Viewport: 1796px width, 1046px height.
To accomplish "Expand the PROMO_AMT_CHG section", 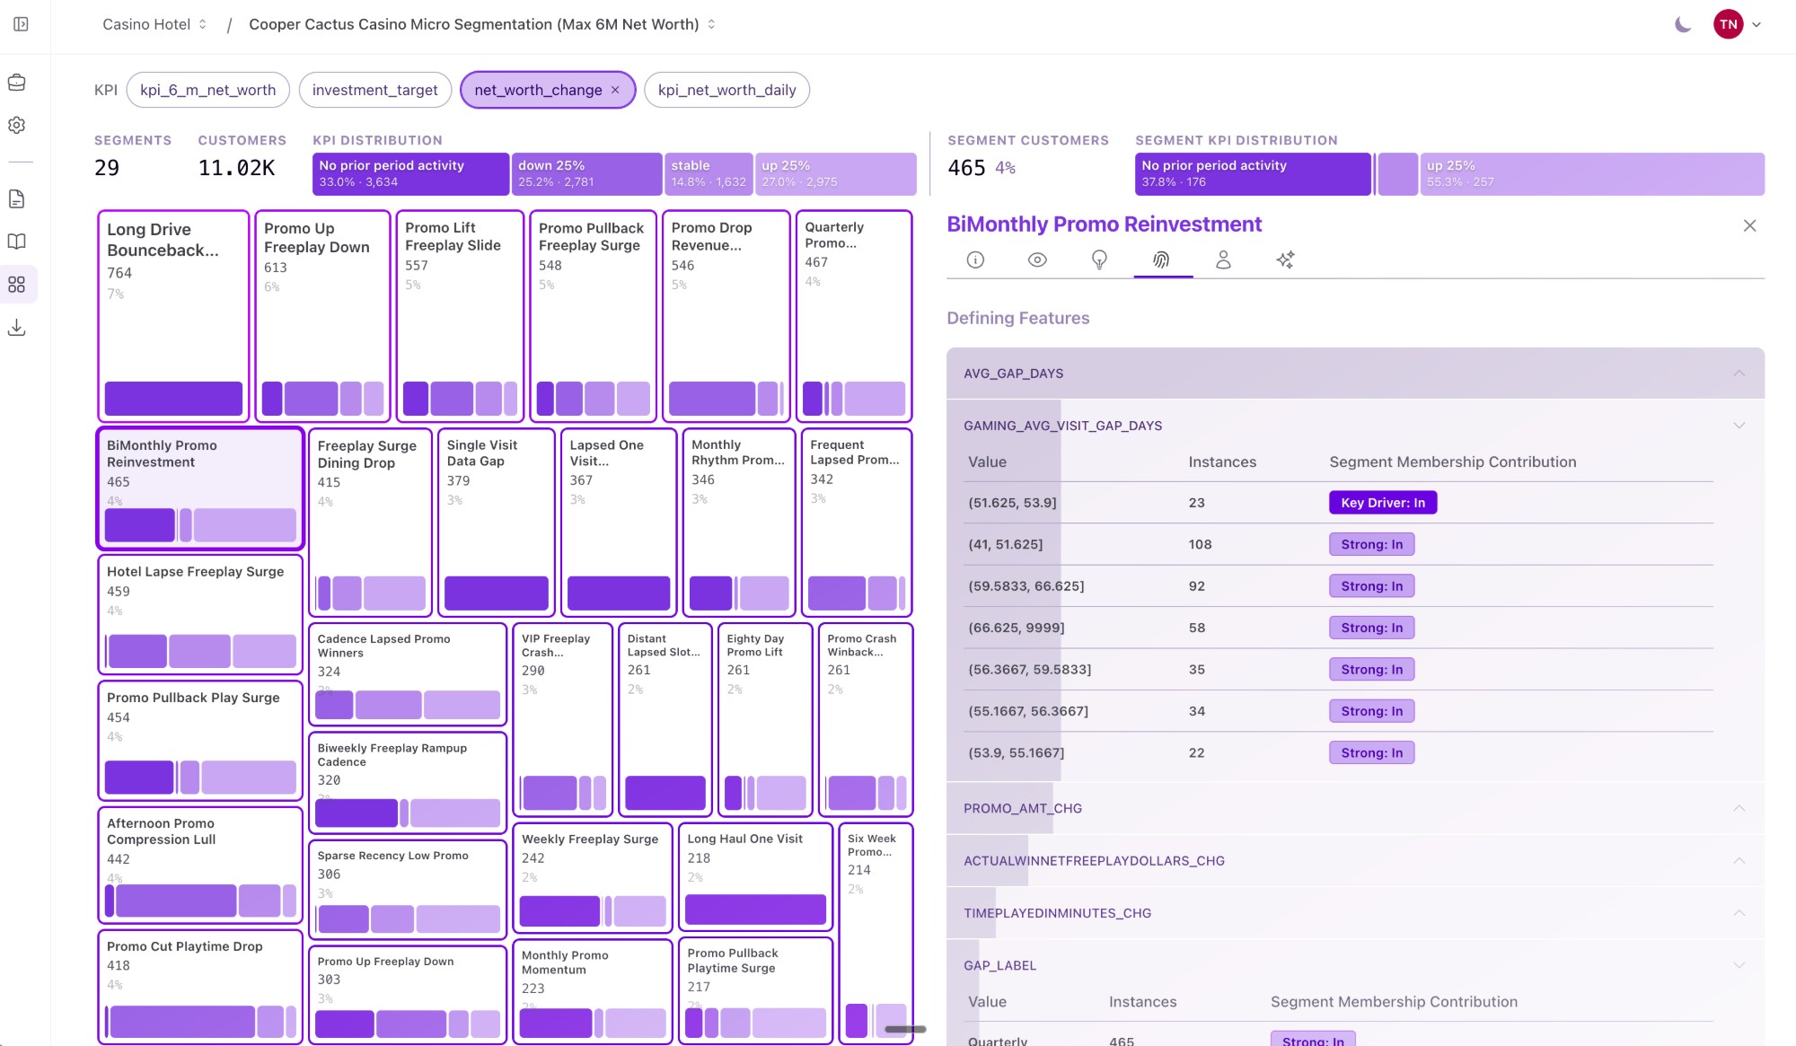I will 1738,807.
